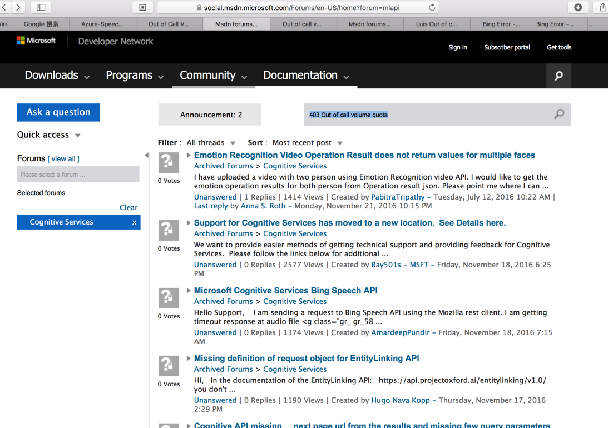Collapse the left sidebar with the arrow

coord(146,155)
